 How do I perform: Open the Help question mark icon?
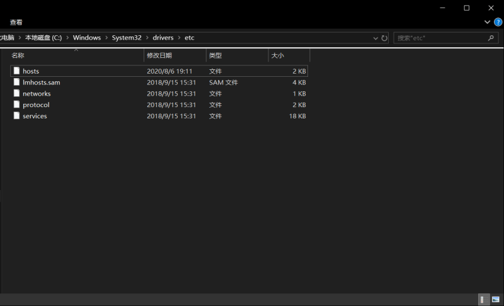[498, 22]
